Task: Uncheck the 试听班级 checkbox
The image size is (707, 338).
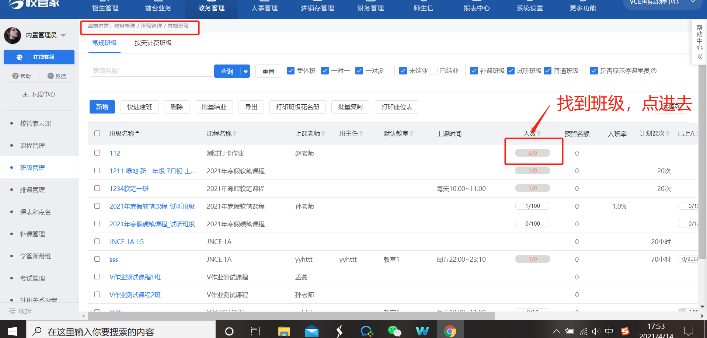Action: [511, 70]
